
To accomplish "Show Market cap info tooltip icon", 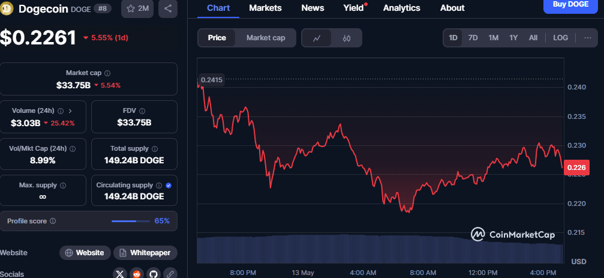I will 107,73.
